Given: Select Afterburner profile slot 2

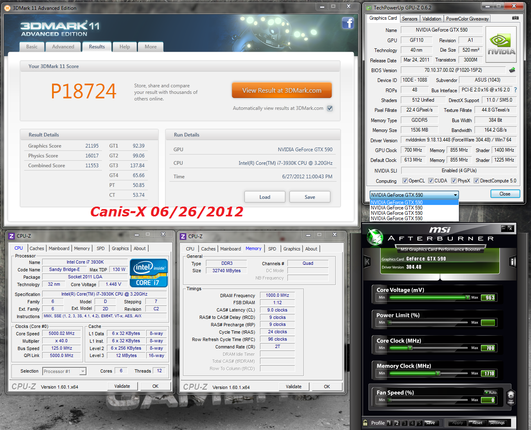Looking at the screenshot, I should (397, 423).
